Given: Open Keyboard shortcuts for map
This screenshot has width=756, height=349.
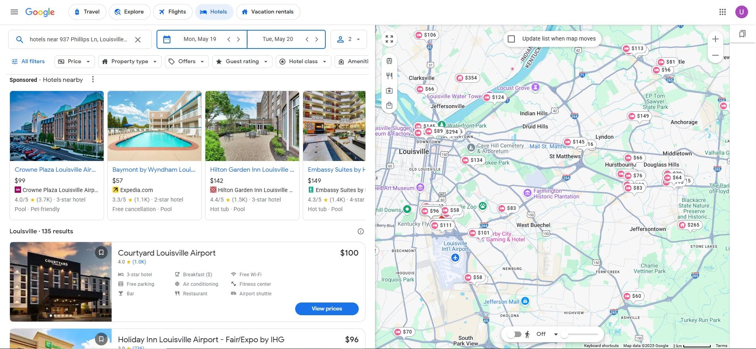Looking at the screenshot, I should coord(601,346).
